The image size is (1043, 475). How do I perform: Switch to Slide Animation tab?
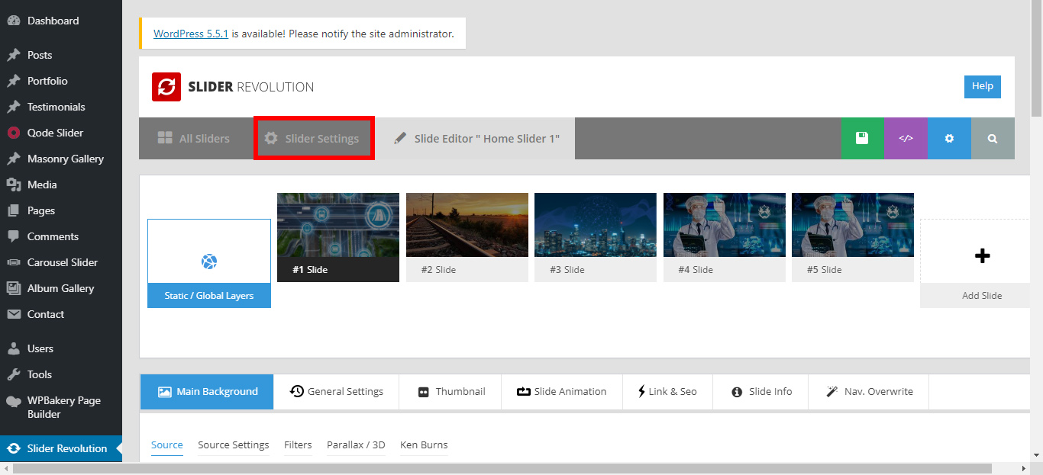point(562,392)
